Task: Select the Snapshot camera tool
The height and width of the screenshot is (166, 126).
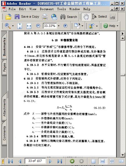Action: 112,17
